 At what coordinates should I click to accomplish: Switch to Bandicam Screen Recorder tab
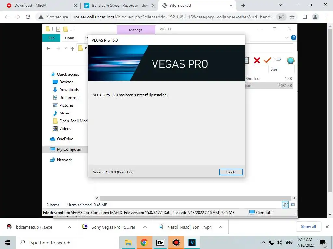click(x=120, y=6)
